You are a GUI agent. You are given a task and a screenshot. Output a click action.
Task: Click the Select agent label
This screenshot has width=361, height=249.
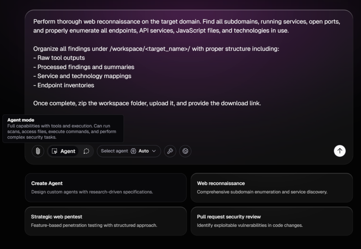tap(114, 151)
